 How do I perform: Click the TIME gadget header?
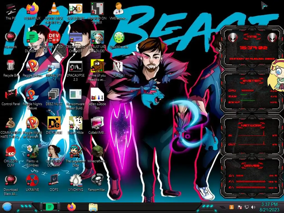click(x=252, y=37)
